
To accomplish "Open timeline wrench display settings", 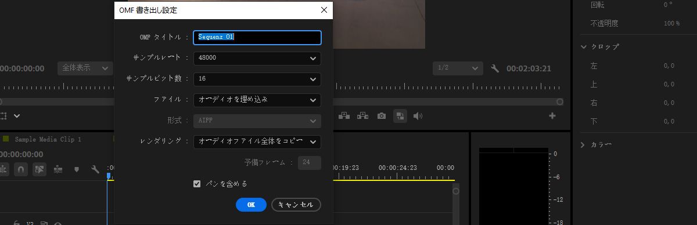I will click(x=95, y=169).
